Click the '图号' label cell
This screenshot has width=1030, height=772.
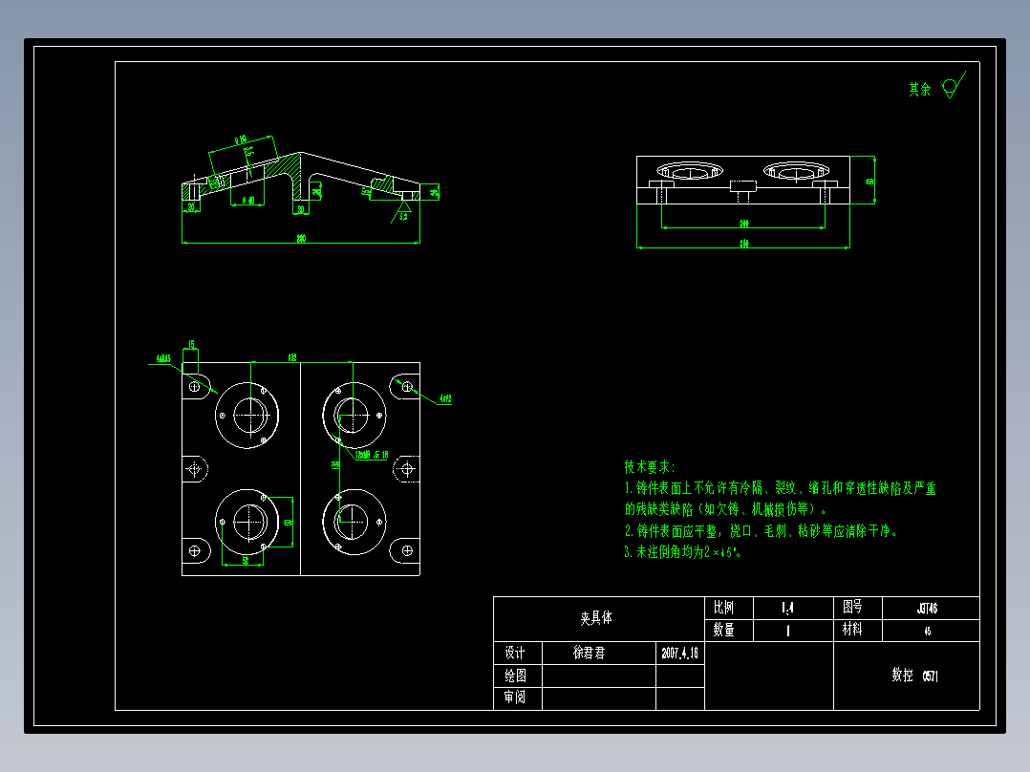pos(852,607)
